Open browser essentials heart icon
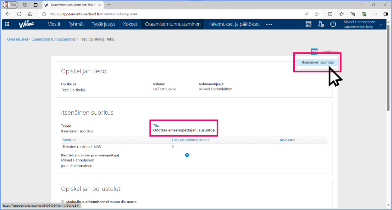The width and height of the screenshot is (392, 210). click(364, 14)
